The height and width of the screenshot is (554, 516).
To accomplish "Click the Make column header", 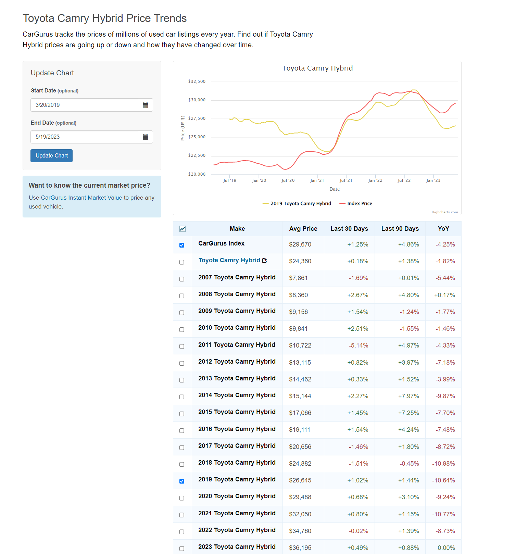I will 237,229.
